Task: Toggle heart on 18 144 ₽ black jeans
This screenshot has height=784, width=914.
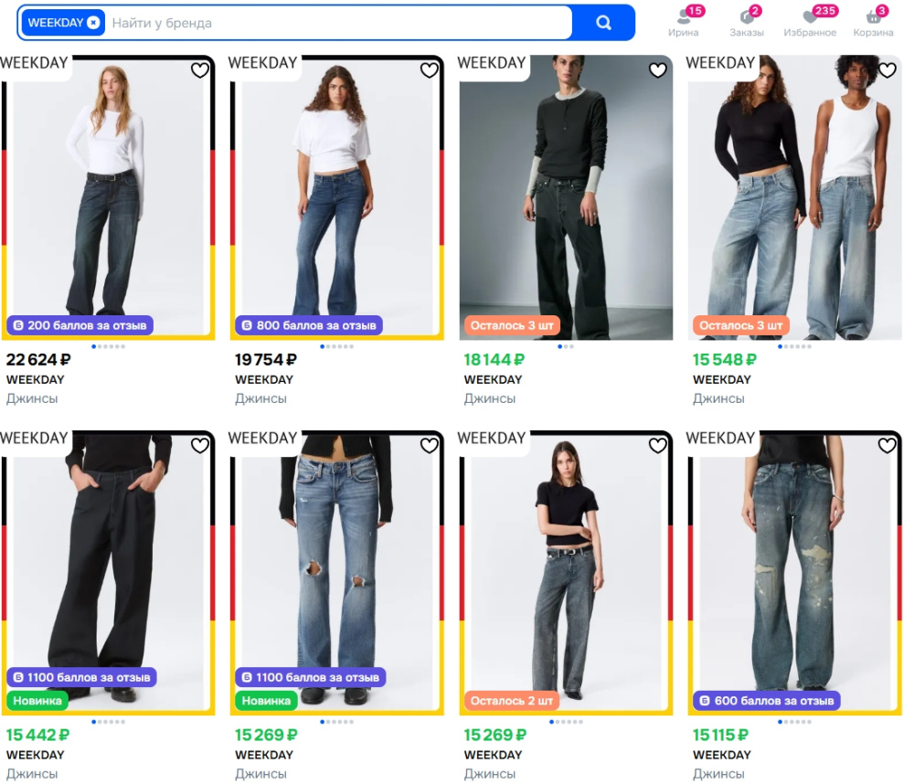Action: [x=657, y=70]
